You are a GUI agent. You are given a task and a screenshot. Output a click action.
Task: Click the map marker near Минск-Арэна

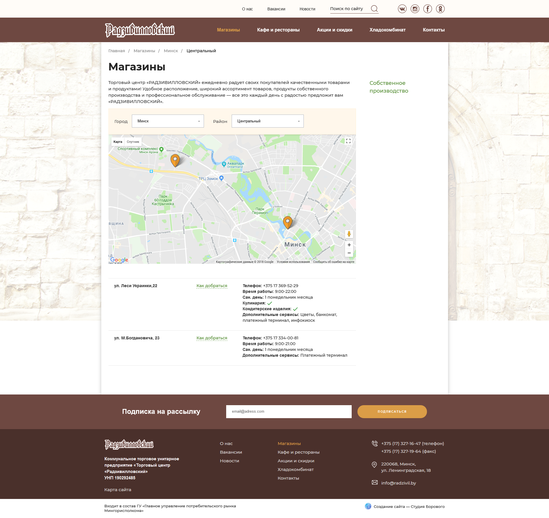(x=175, y=160)
